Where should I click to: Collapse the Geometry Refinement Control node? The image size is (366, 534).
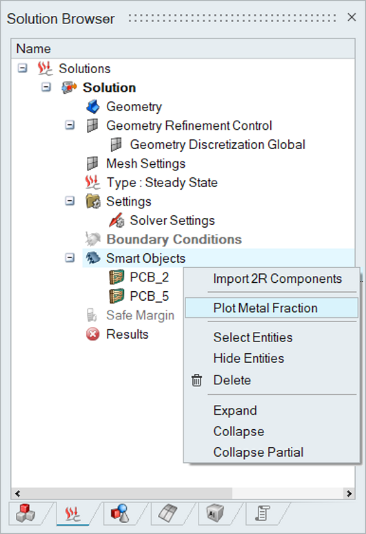tap(70, 126)
